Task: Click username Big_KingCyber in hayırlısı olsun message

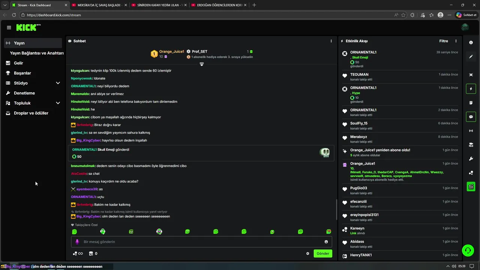Action: [x=88, y=140]
